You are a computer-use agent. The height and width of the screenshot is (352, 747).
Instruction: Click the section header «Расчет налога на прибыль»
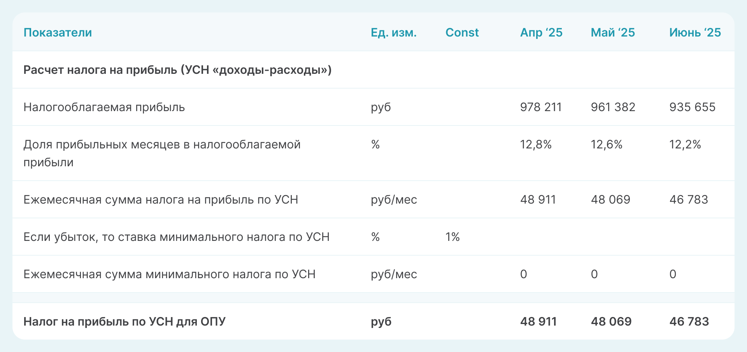178,70
